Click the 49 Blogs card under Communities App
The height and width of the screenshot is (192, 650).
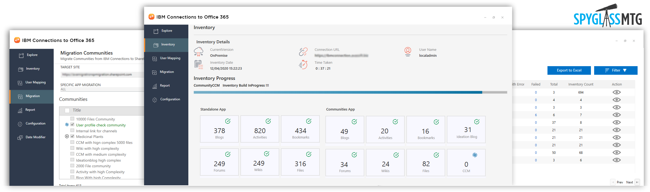click(x=345, y=129)
